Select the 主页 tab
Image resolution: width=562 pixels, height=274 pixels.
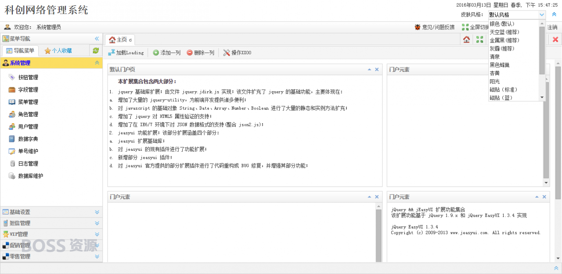tap(120, 40)
